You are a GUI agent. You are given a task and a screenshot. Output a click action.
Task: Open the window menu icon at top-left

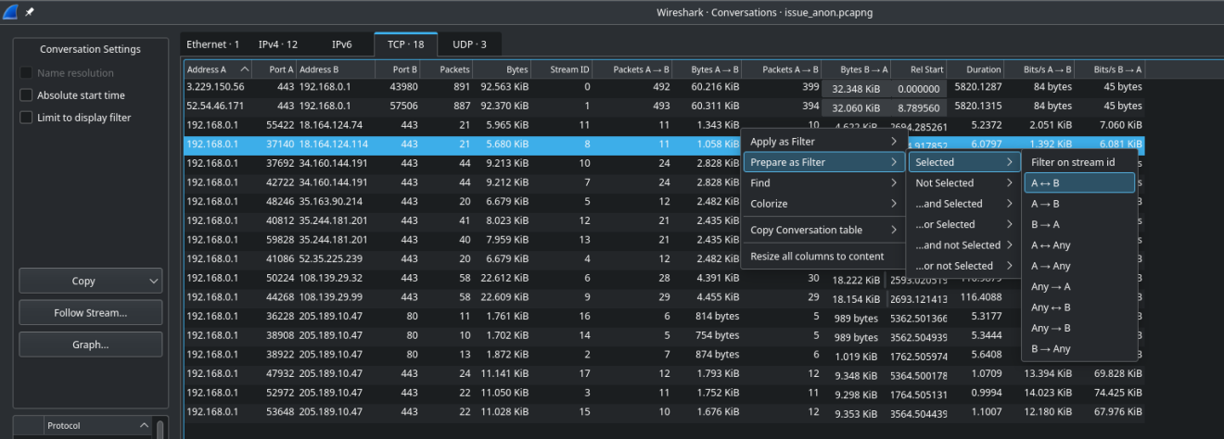click(x=10, y=11)
